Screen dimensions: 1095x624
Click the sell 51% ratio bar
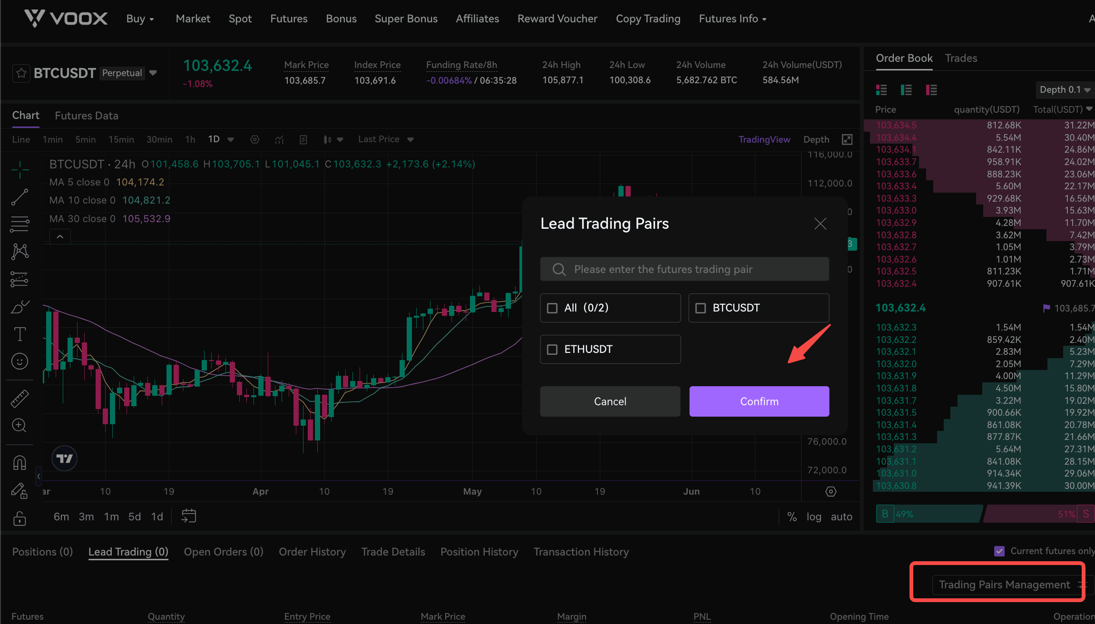tap(1039, 514)
